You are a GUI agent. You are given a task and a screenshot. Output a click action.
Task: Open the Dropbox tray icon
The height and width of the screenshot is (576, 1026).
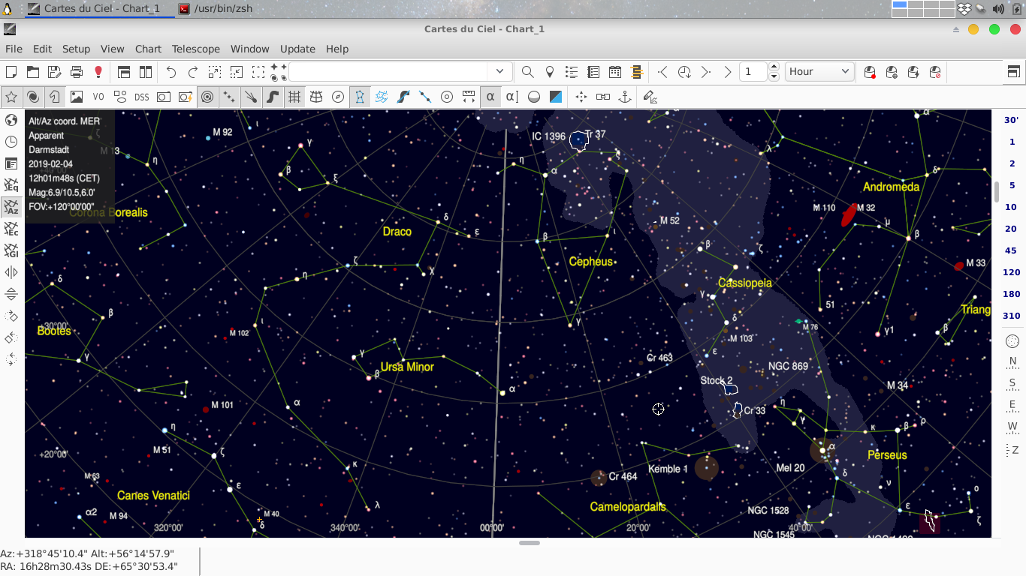(x=965, y=9)
